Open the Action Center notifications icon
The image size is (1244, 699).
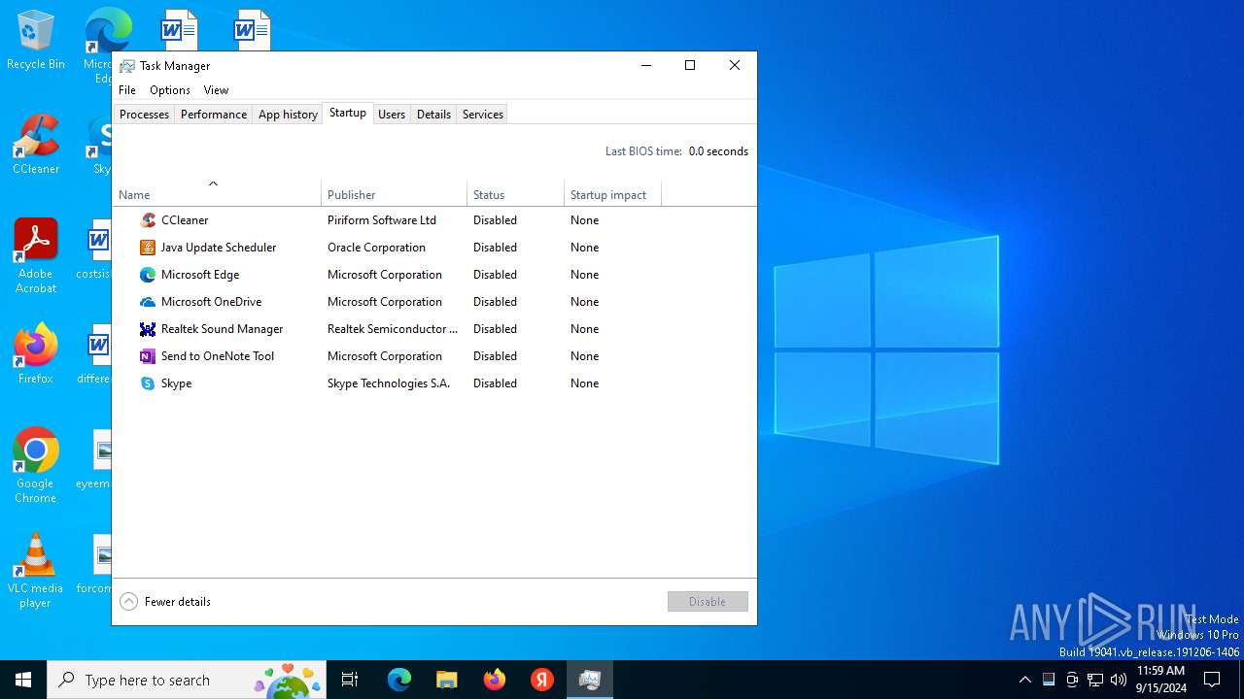pos(1212,680)
